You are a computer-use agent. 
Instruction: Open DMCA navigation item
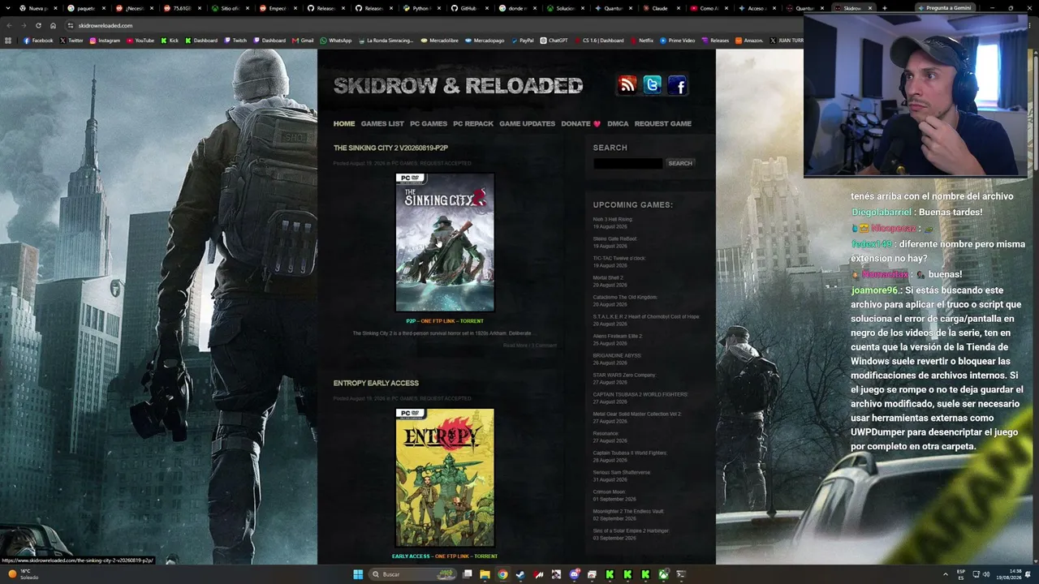618,123
